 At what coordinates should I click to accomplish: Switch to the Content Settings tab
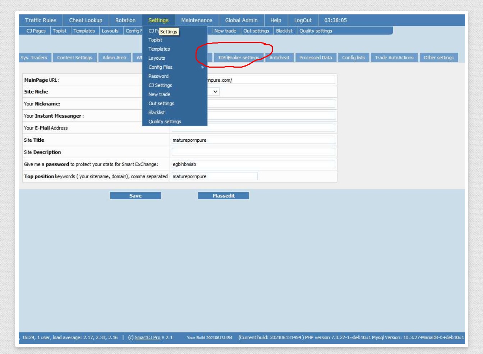point(75,58)
